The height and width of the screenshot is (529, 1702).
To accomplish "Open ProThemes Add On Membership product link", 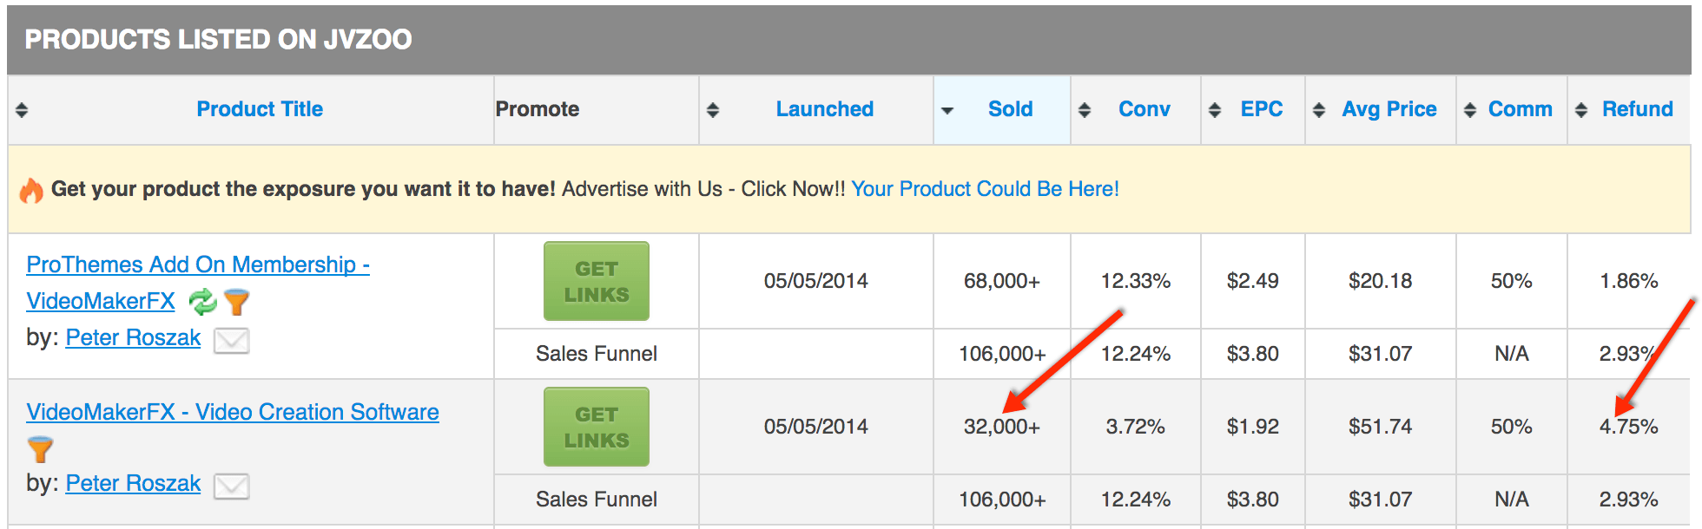I will pyautogui.click(x=198, y=283).
